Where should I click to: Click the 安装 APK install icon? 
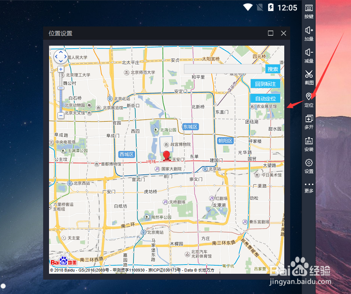[309, 144]
